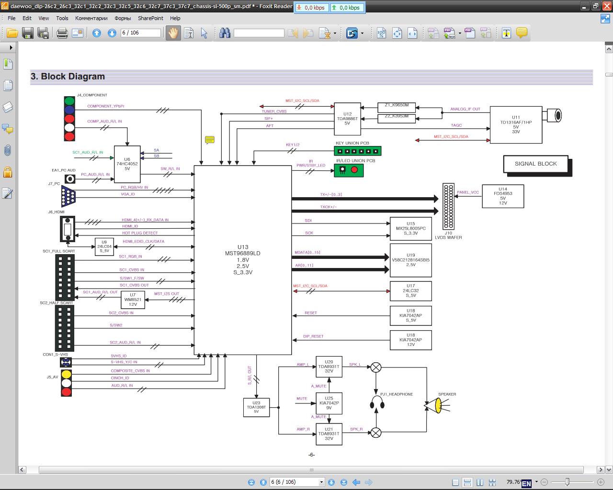Open the page number dropdown in status bar

click(x=321, y=482)
